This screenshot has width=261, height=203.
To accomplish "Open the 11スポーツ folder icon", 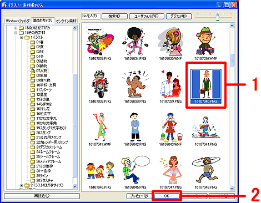I will point(32,90).
